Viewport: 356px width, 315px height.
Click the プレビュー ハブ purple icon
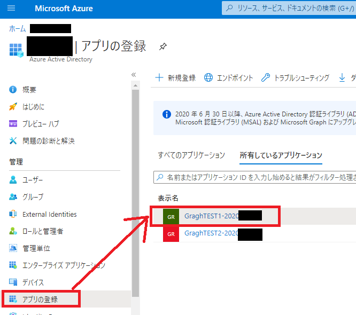13,123
